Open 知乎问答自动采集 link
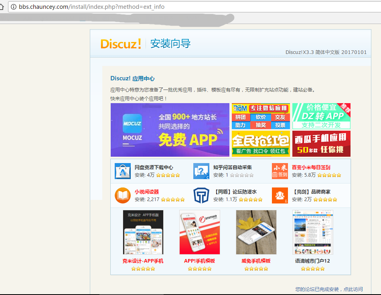This screenshot has height=295, width=381. (x=233, y=167)
